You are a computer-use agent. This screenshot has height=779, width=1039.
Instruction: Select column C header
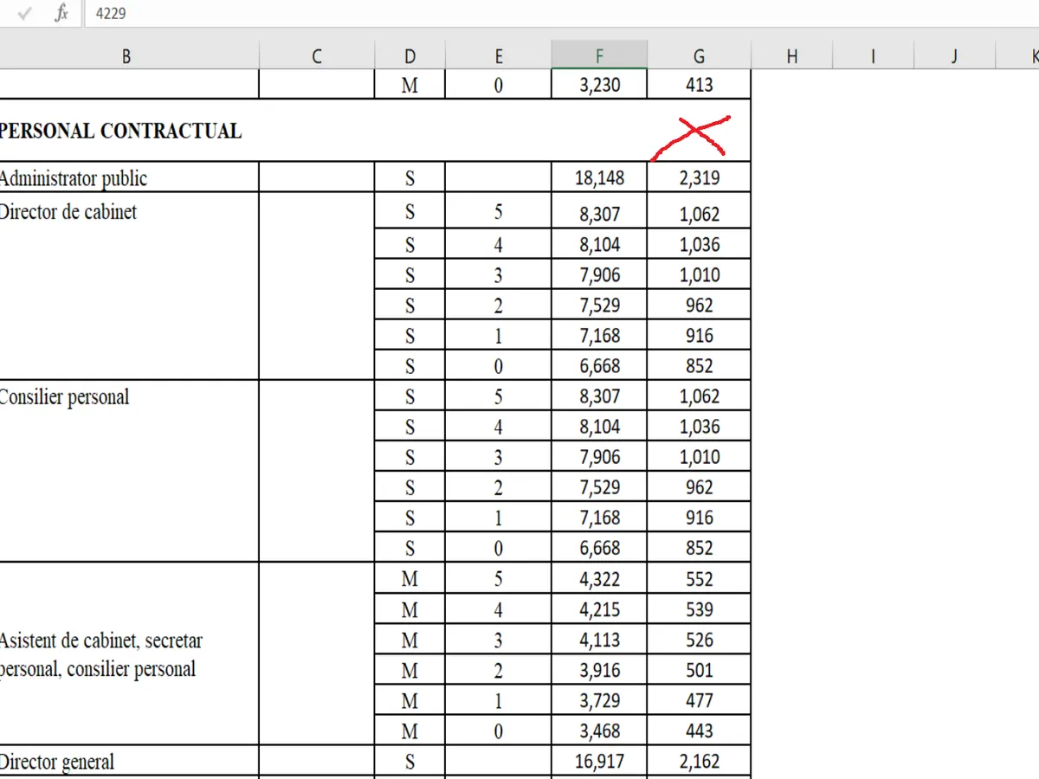tap(316, 57)
